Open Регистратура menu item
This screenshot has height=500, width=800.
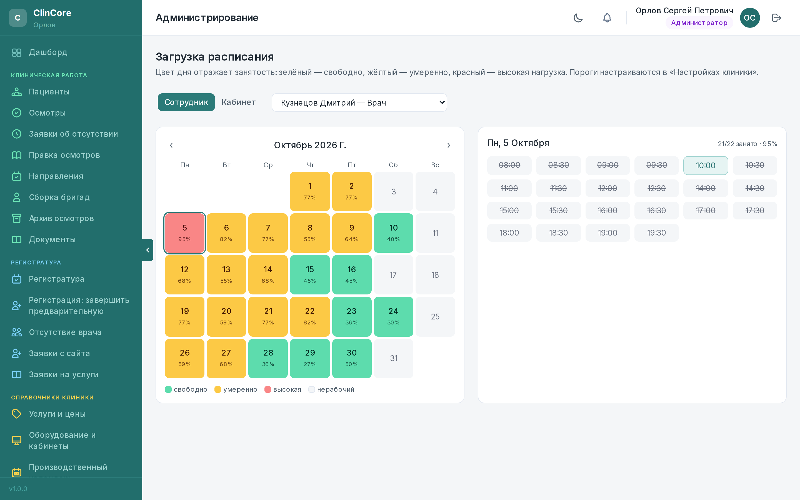tap(71, 279)
